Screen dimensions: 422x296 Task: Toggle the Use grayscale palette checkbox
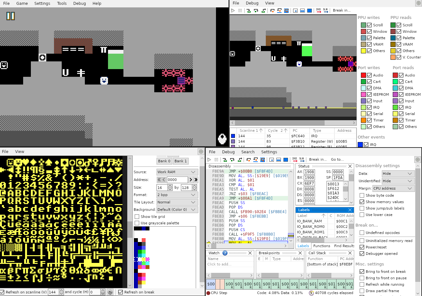coord(137,223)
